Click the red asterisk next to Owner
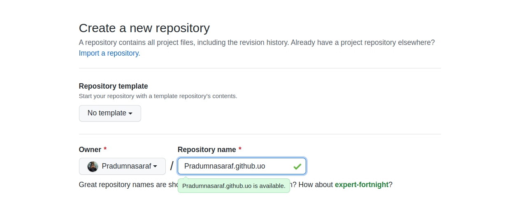 pyautogui.click(x=105, y=149)
